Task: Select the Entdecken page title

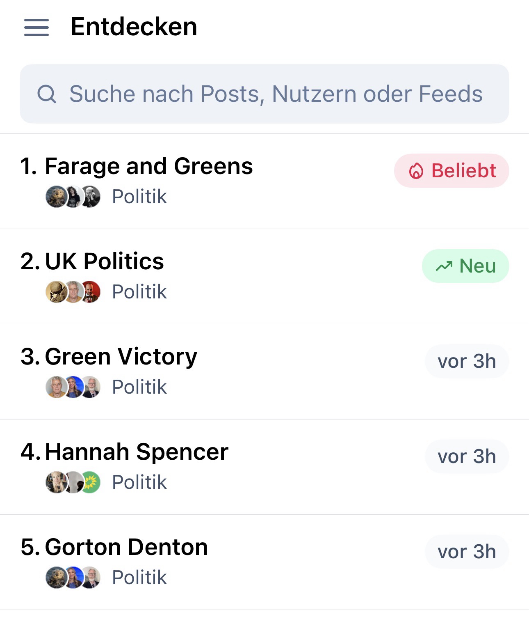Action: click(x=134, y=27)
